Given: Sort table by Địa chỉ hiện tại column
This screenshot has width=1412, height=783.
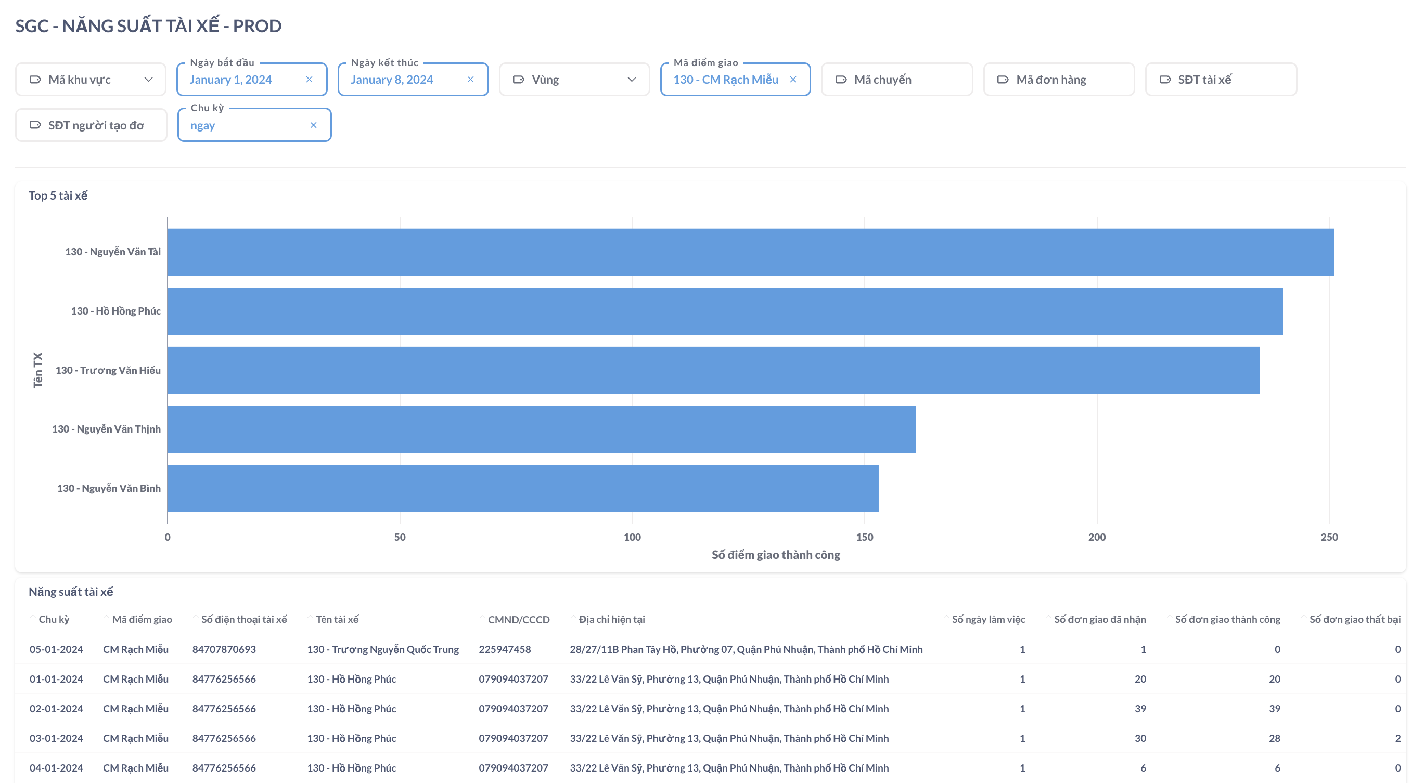Looking at the screenshot, I should tap(612, 619).
